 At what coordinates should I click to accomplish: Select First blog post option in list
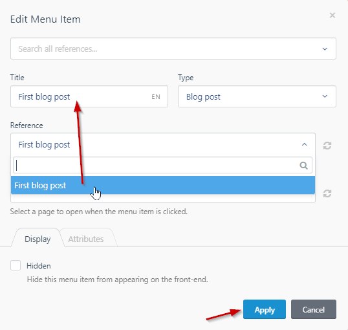pos(163,185)
